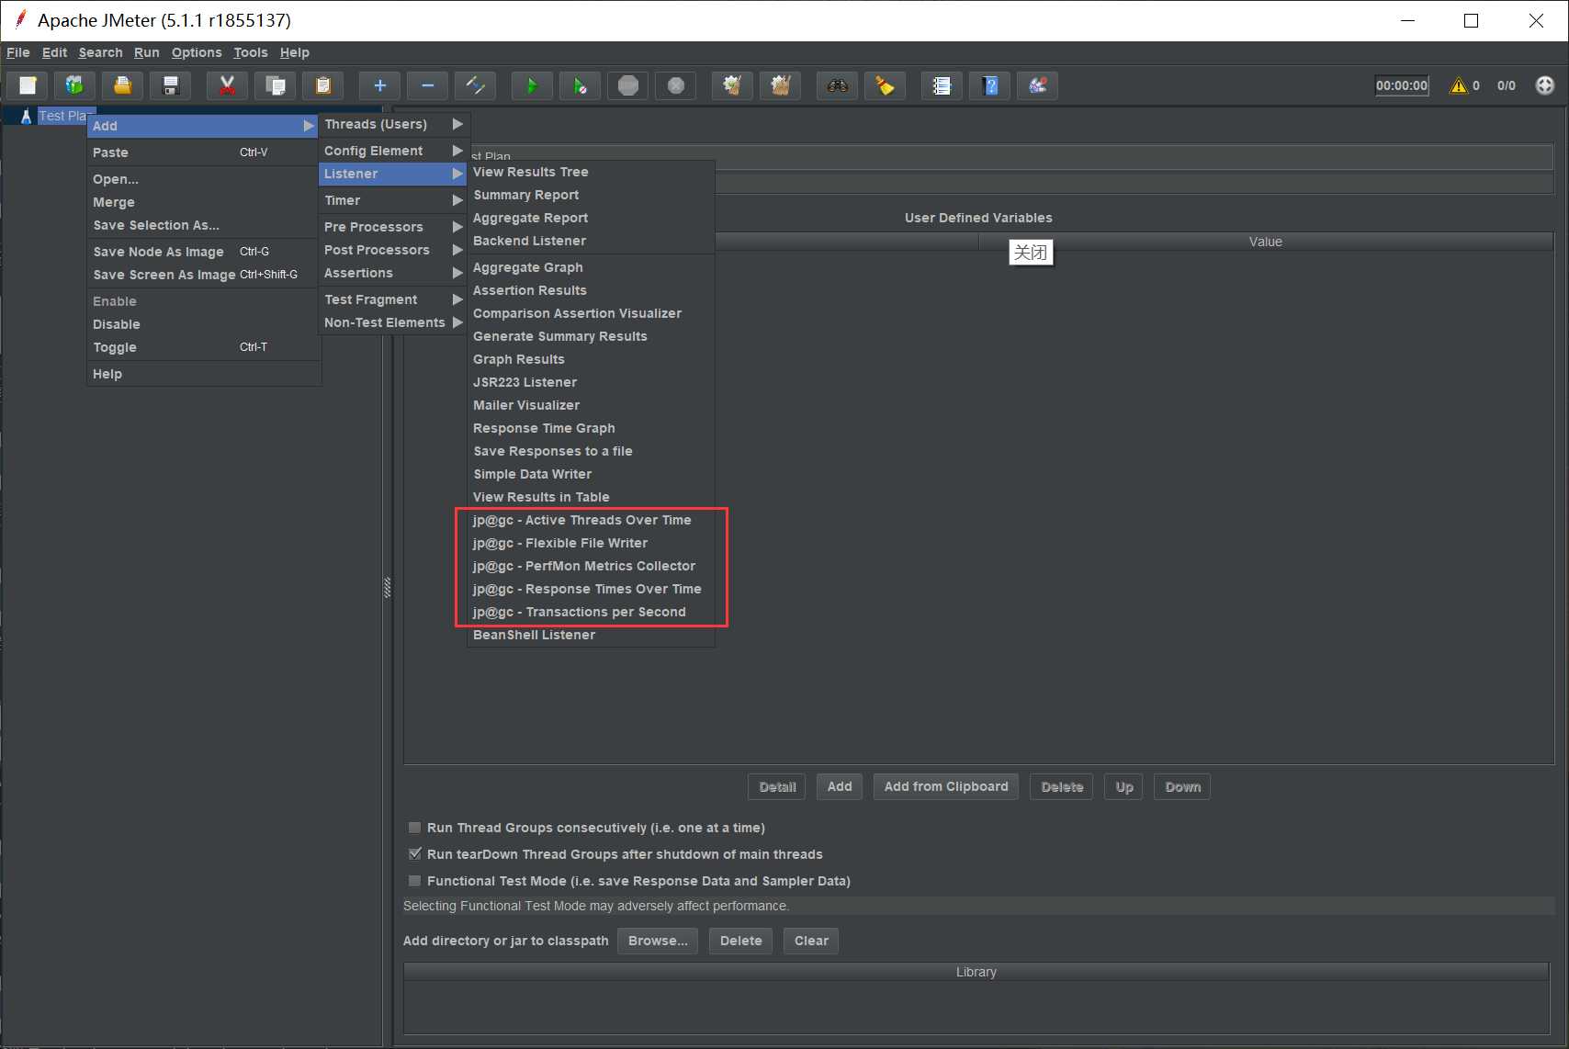Expand the Assertions submenu
The image size is (1569, 1049).
[x=393, y=273]
